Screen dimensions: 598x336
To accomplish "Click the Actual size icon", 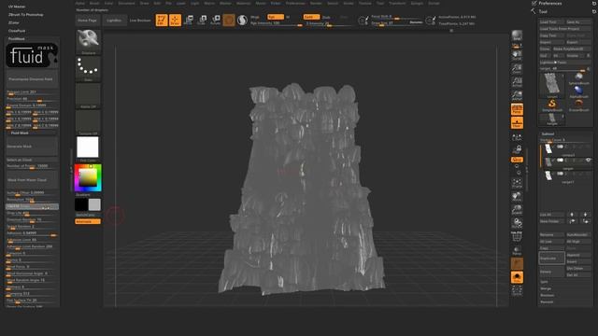I will (x=517, y=82).
